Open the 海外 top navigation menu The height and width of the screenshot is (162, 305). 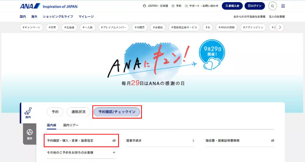(x=34, y=17)
